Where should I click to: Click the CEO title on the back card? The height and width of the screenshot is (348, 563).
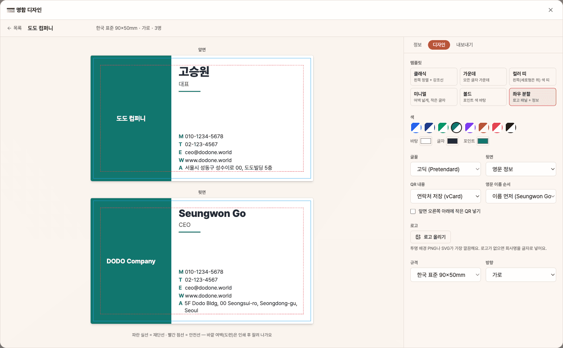pyautogui.click(x=184, y=225)
